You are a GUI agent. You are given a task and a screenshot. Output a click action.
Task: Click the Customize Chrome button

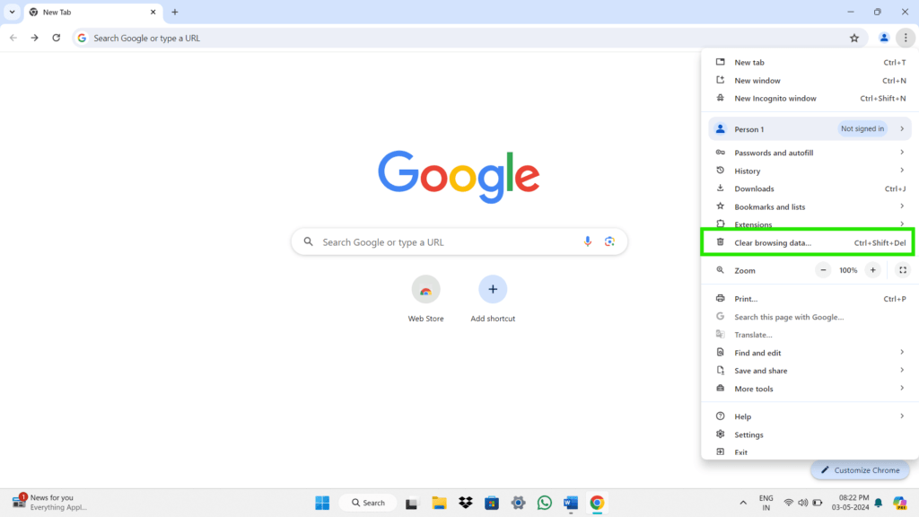(x=860, y=470)
